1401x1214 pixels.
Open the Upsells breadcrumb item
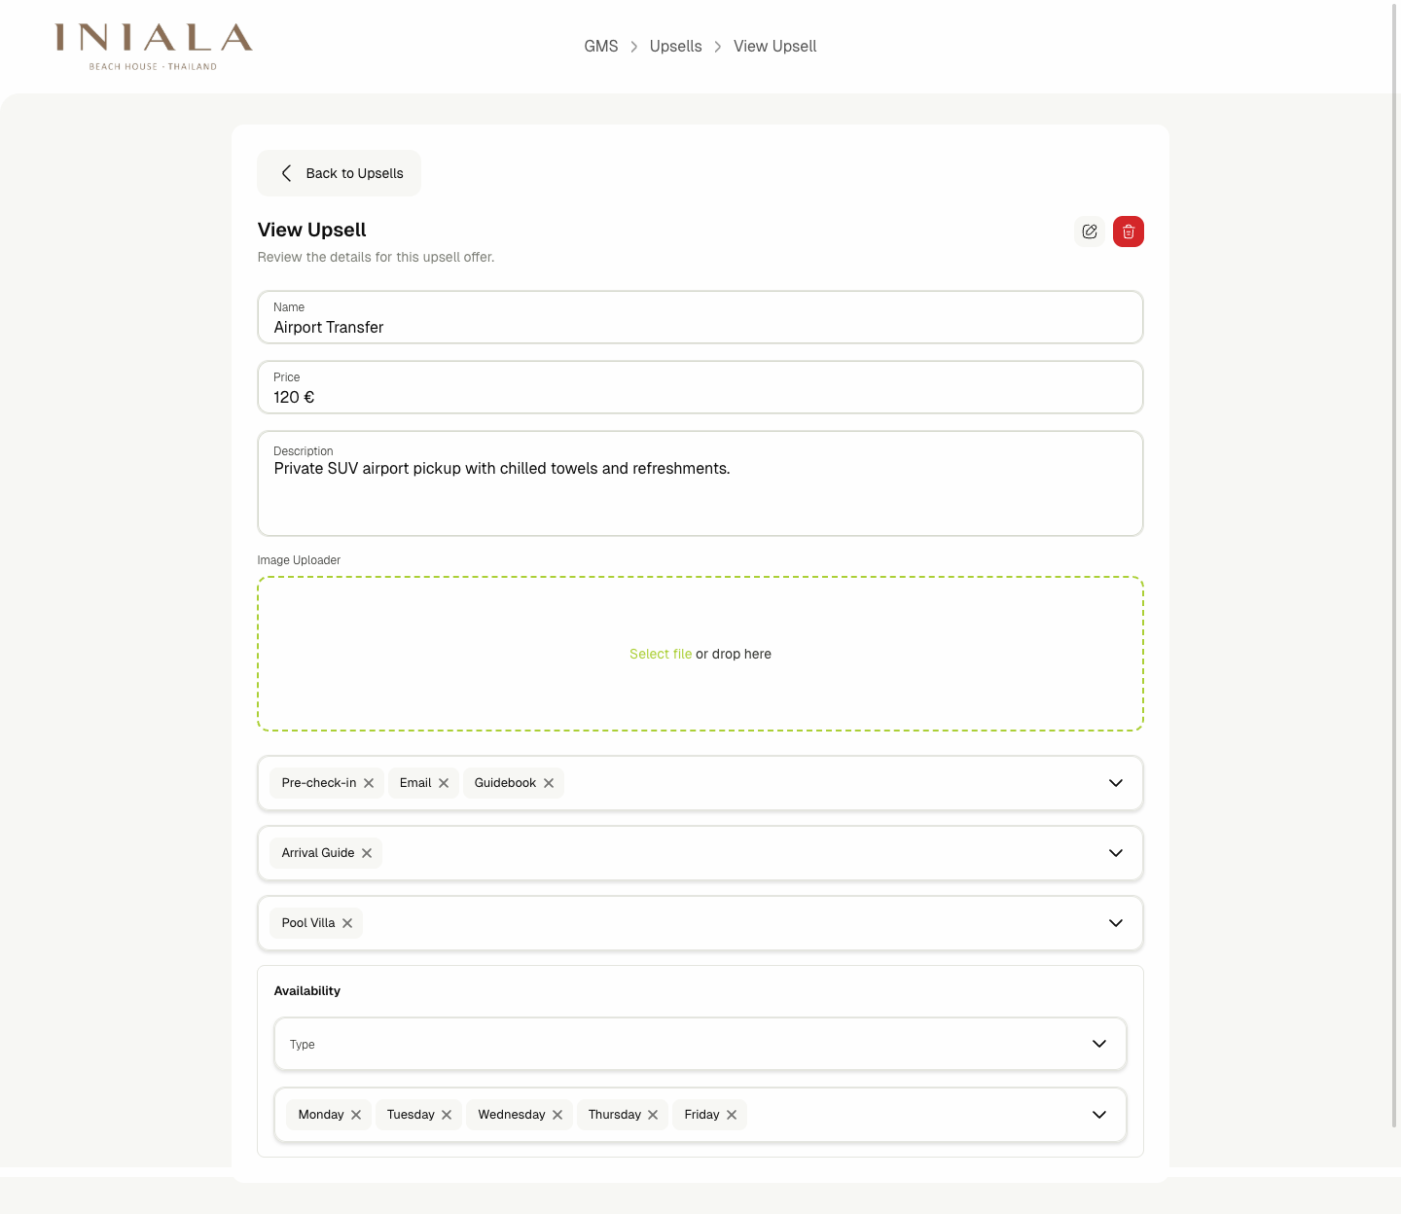[x=675, y=46]
